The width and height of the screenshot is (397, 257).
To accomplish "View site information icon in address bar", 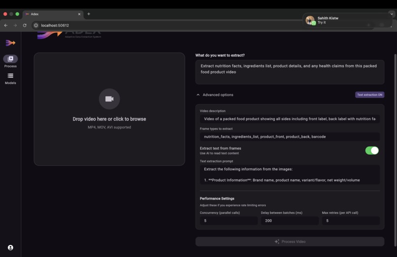I will pos(36,25).
